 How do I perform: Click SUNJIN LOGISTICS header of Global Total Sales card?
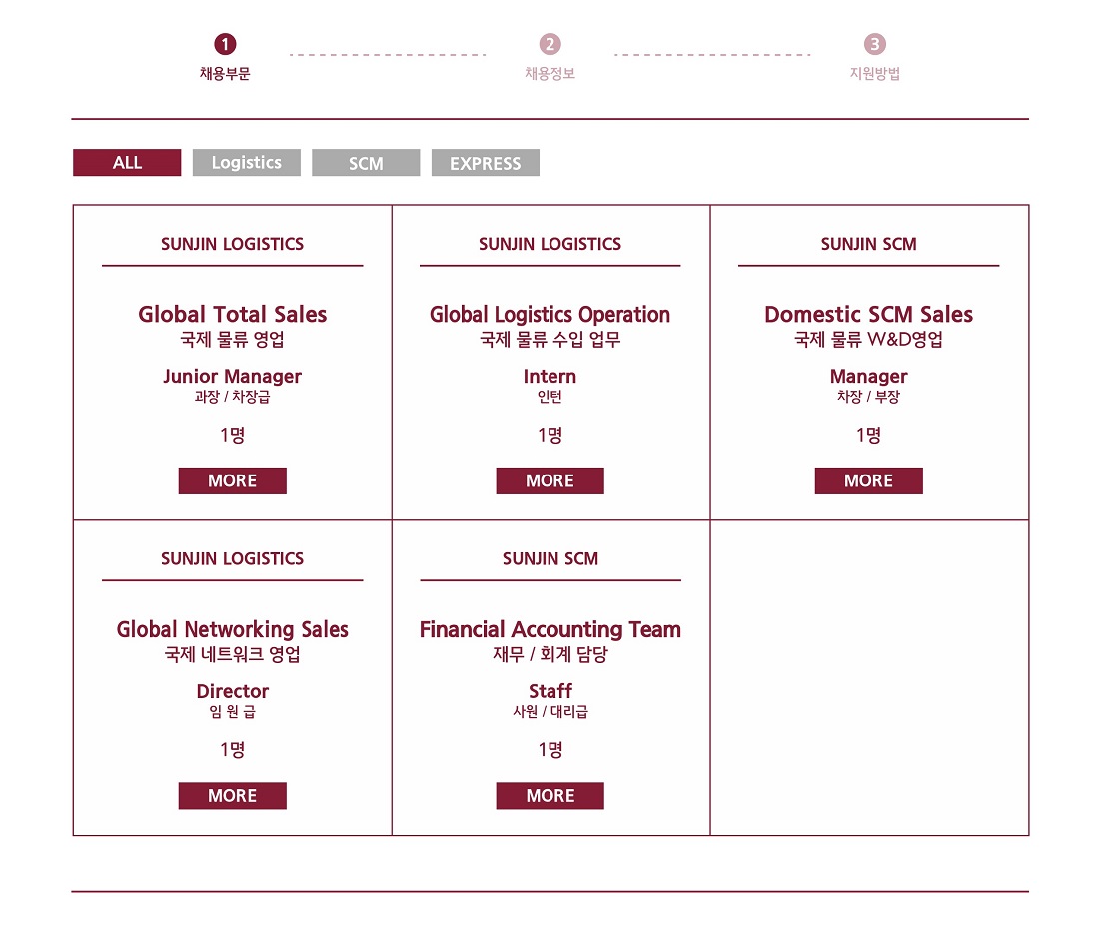tap(232, 244)
